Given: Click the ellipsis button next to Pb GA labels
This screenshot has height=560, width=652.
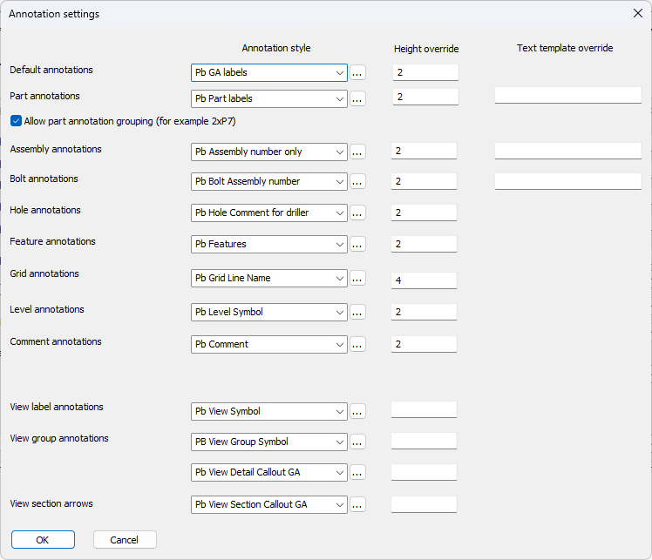Looking at the screenshot, I should (x=357, y=73).
